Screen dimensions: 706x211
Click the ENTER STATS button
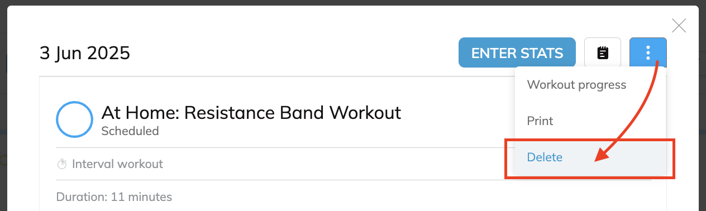(x=517, y=53)
